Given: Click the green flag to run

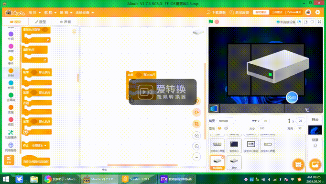Looking at the screenshot, I should coord(211,22).
